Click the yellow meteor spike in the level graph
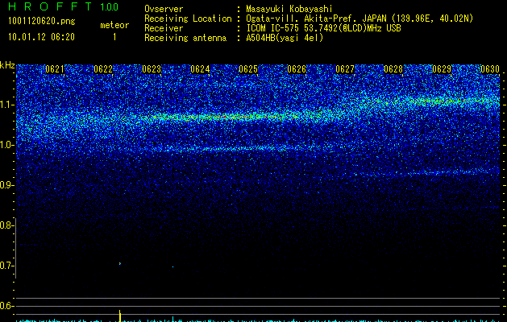Image resolution: width=507 pixels, height=322 pixels. [120, 316]
